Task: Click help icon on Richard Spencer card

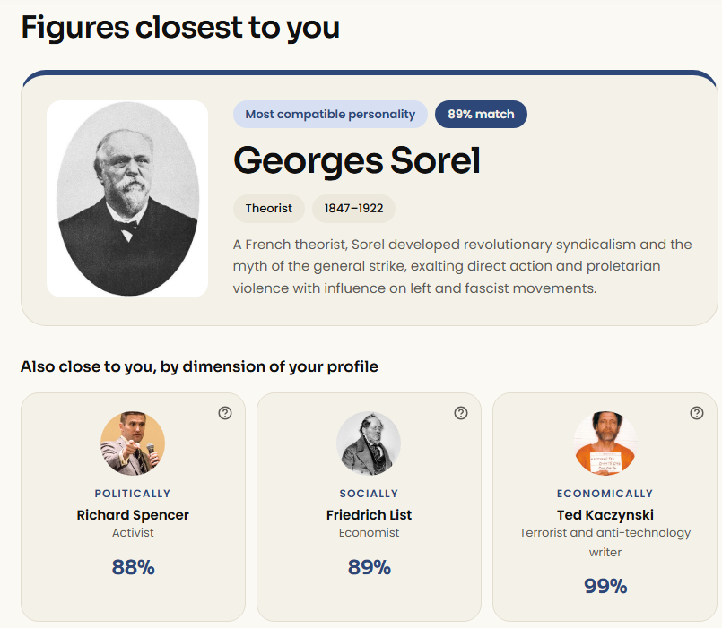Action: click(225, 413)
